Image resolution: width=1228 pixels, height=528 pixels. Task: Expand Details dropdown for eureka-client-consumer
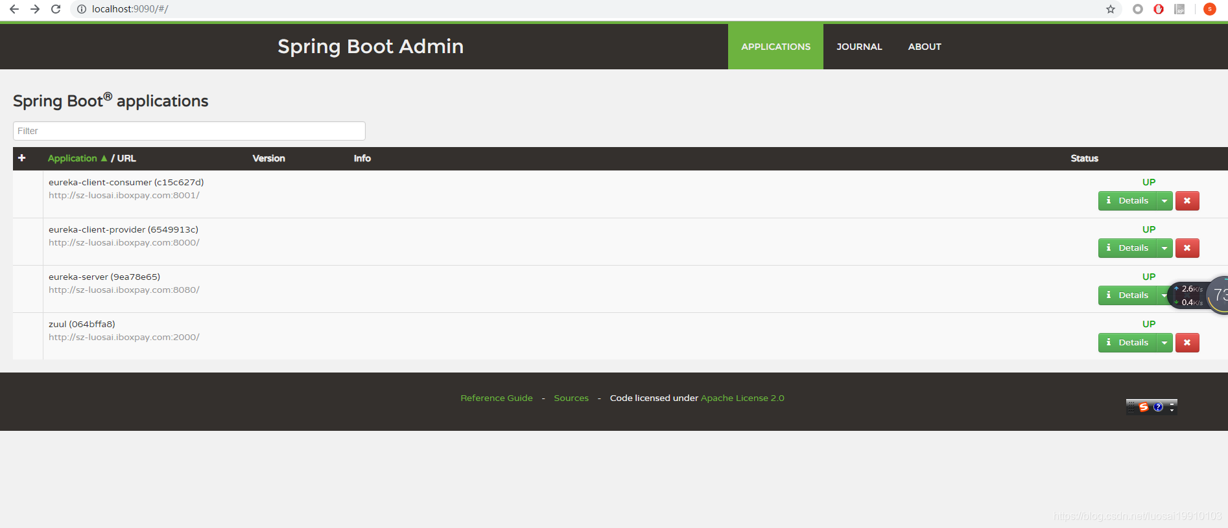(x=1164, y=201)
